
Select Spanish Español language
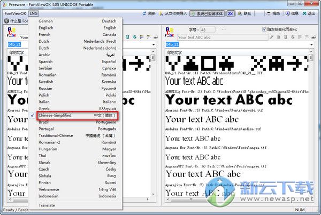click(x=75, y=62)
